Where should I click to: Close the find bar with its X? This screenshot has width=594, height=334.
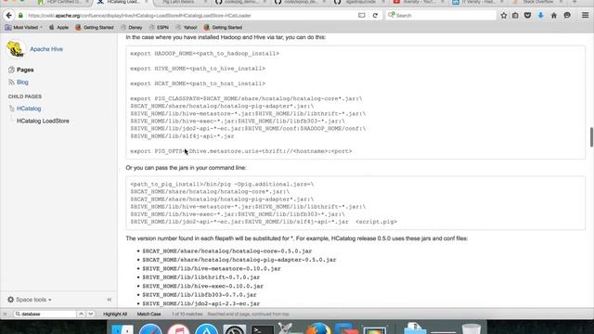[5, 314]
